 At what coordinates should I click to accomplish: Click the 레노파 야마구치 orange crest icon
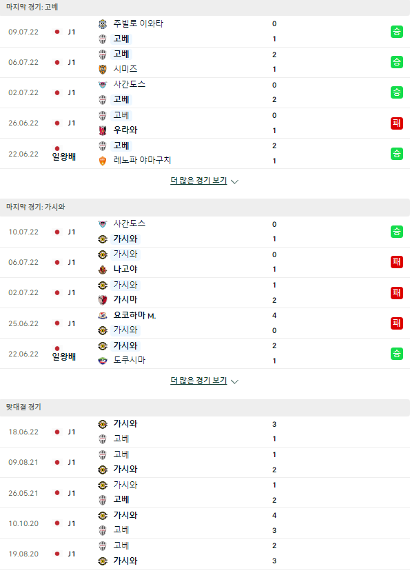coord(103,161)
